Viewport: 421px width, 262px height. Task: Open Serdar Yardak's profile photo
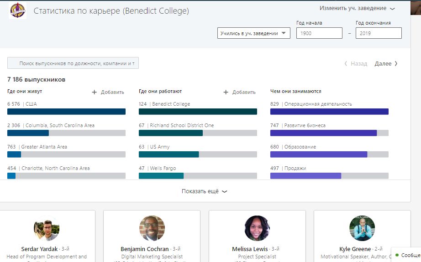pyautogui.click(x=47, y=228)
